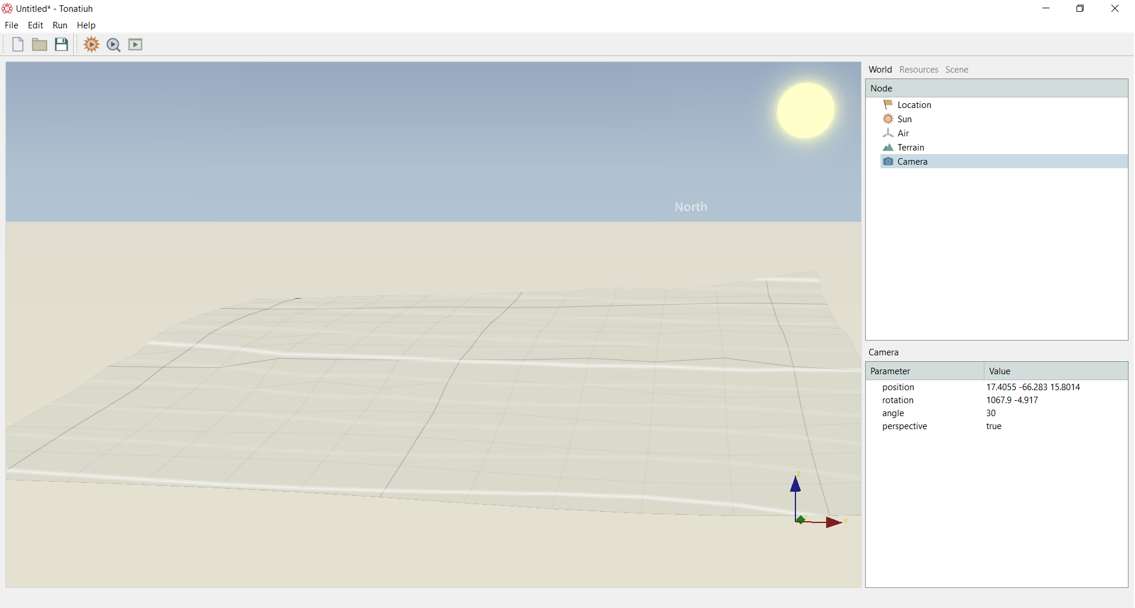Select the Sun node label
Image resolution: width=1135 pixels, height=608 pixels.
[x=904, y=119]
